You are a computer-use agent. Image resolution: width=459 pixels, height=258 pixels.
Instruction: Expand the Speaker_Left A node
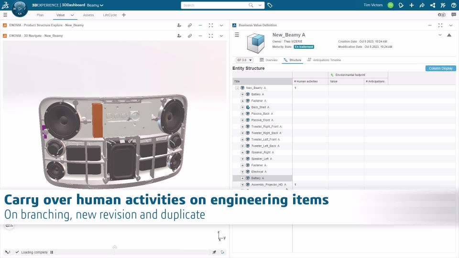[242, 159]
